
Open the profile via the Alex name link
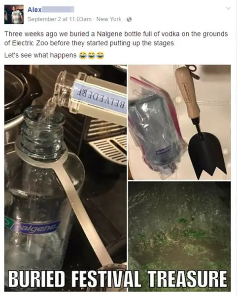click(34, 10)
